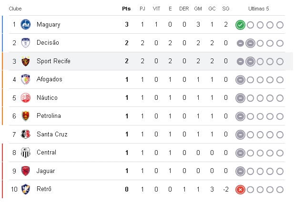294x202 pixels.
Task: Click the Clube column header
Action: point(15,9)
